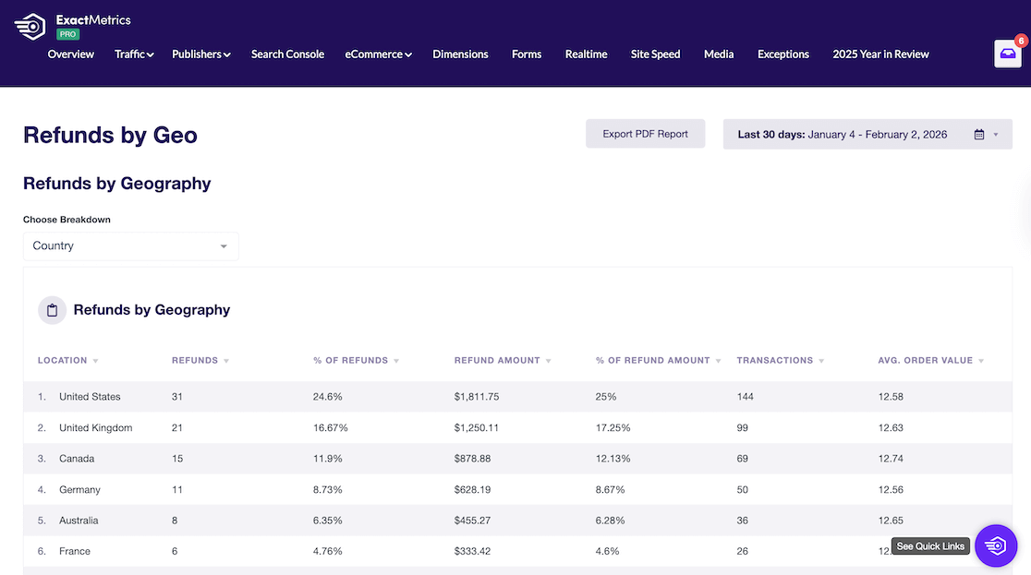The width and height of the screenshot is (1031, 575).
Task: Sort by Location column arrow
Action: click(x=96, y=361)
